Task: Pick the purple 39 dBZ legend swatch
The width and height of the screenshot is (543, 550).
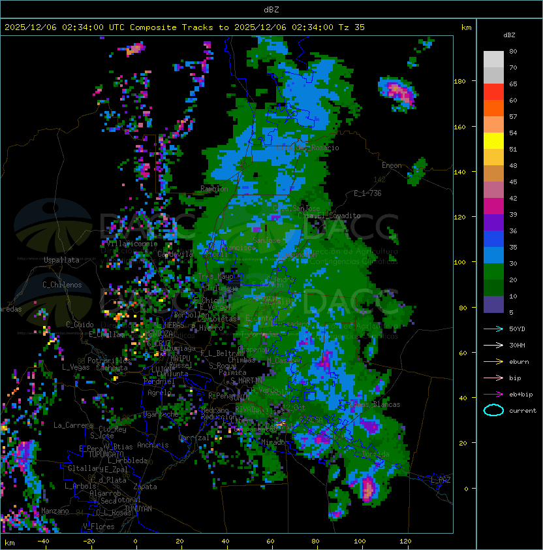Action: click(x=493, y=222)
